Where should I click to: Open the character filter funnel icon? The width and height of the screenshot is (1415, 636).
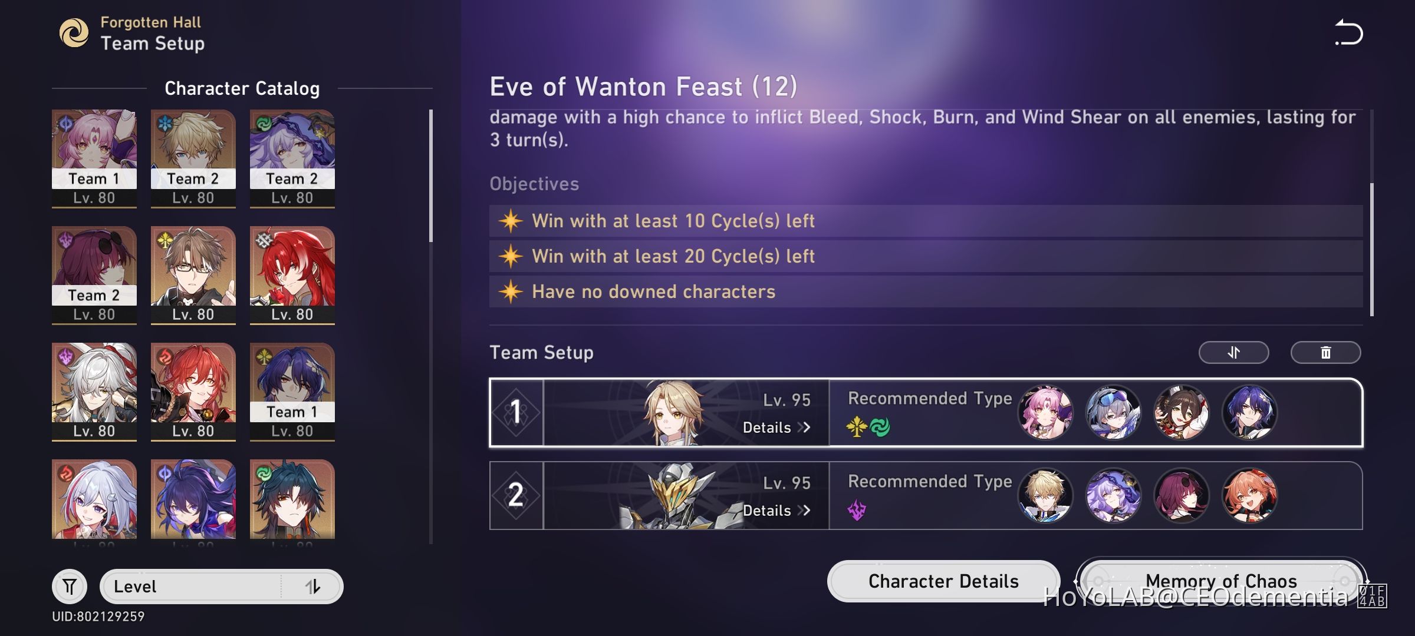(x=70, y=587)
